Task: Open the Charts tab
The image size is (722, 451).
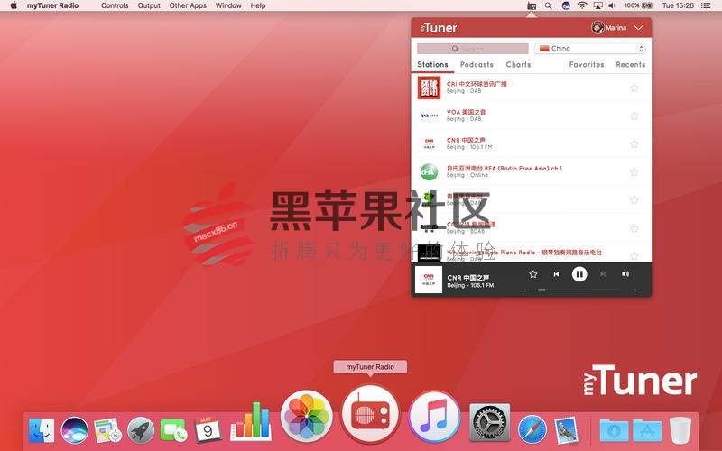Action: pyautogui.click(x=518, y=65)
